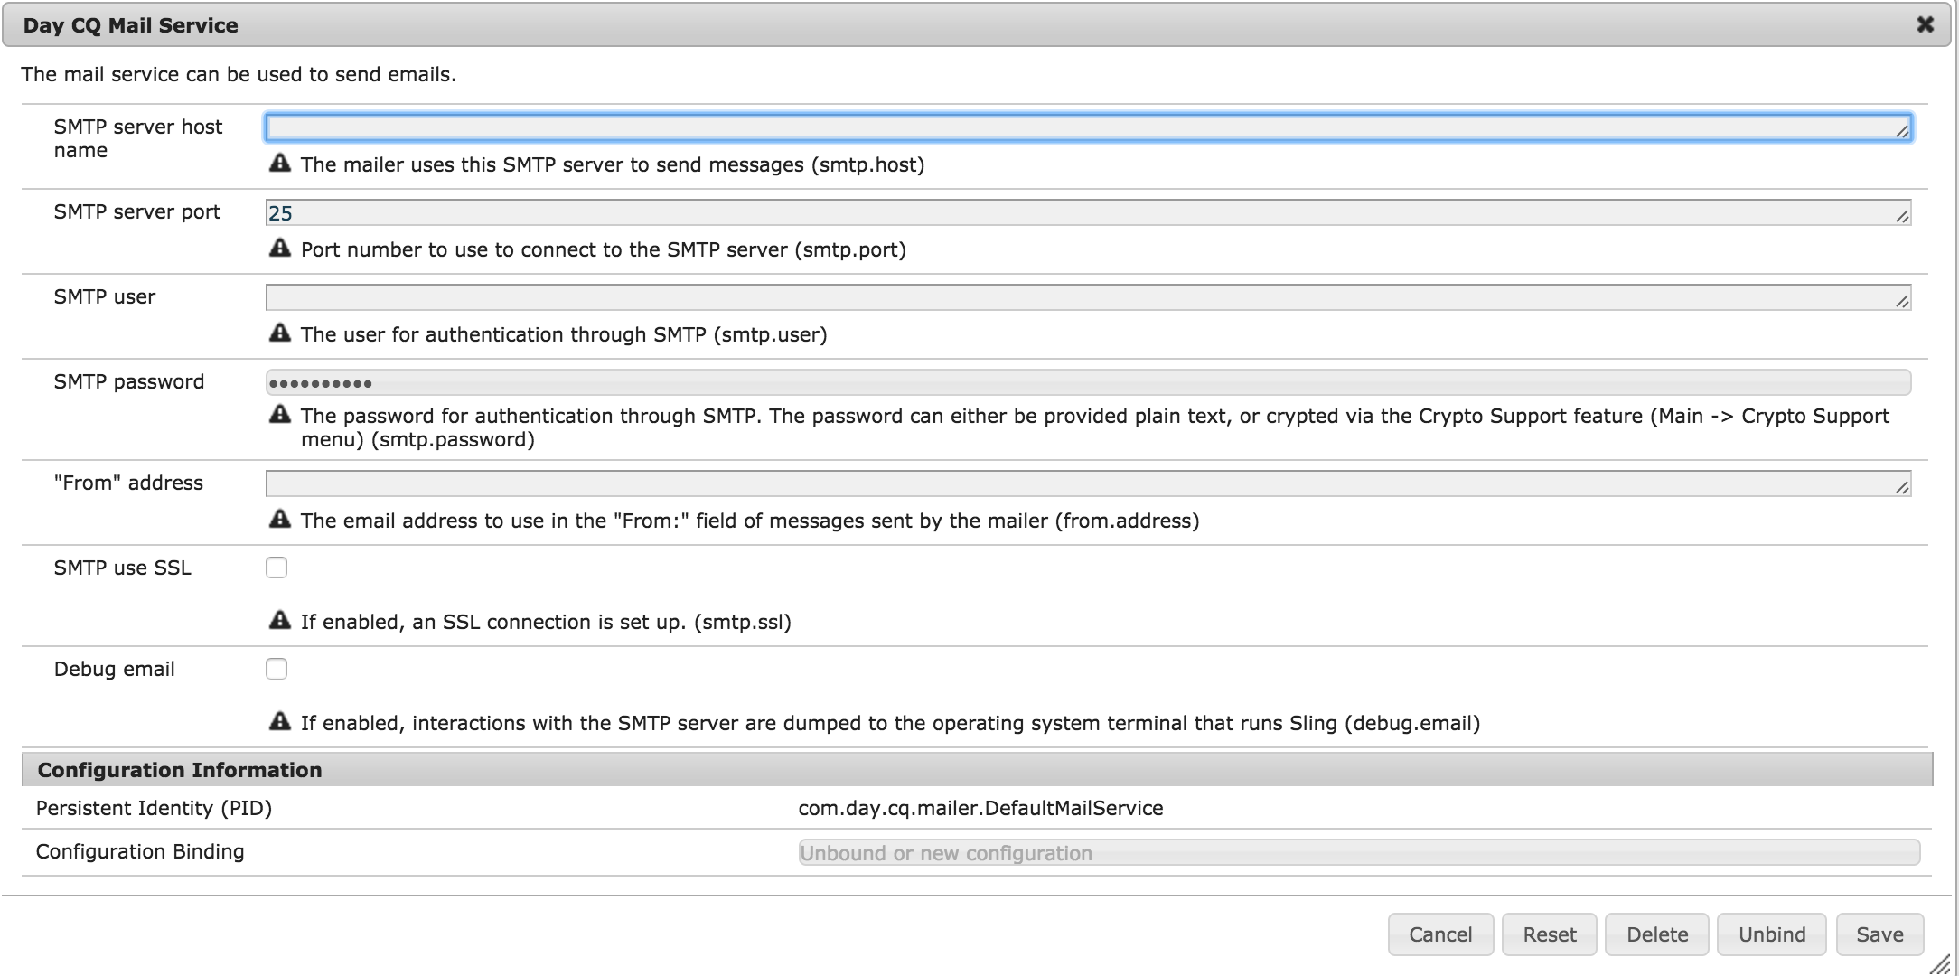The image size is (1959, 976).
Task: Click warning icon beside smtp.host description
Action: click(280, 164)
